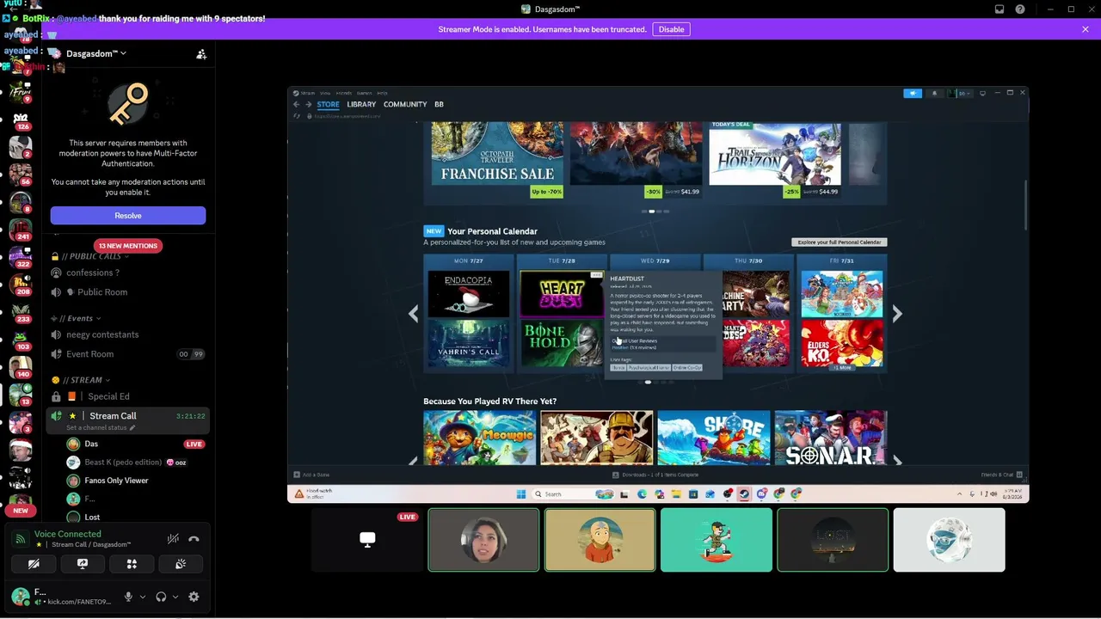Explore your full Personal Calendar button
Image resolution: width=1101 pixels, height=619 pixels.
click(x=839, y=242)
